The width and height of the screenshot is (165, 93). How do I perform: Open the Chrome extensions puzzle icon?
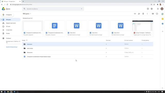[x=158, y=5]
